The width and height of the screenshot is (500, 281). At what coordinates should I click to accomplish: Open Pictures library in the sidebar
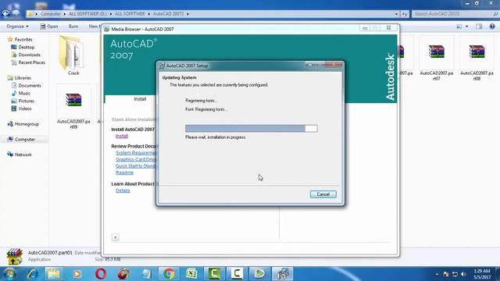[23, 101]
